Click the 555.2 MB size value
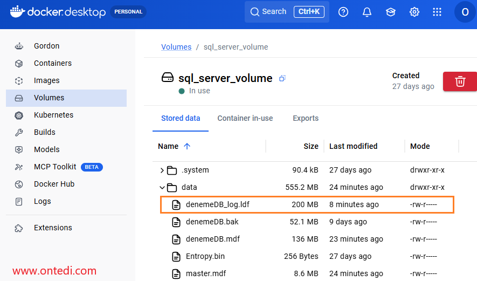 click(x=302, y=187)
